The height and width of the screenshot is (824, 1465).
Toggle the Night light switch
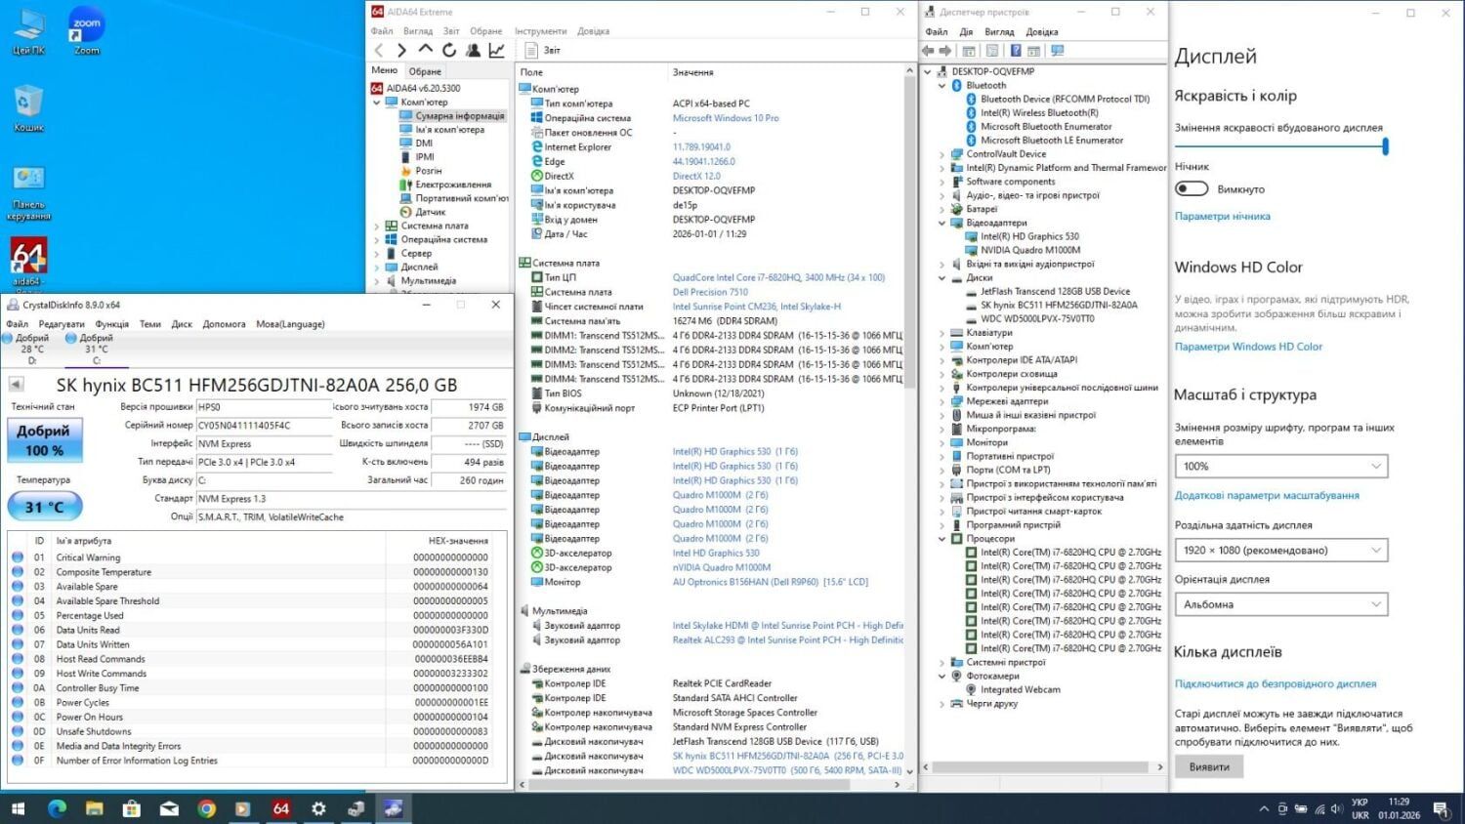coord(1192,188)
